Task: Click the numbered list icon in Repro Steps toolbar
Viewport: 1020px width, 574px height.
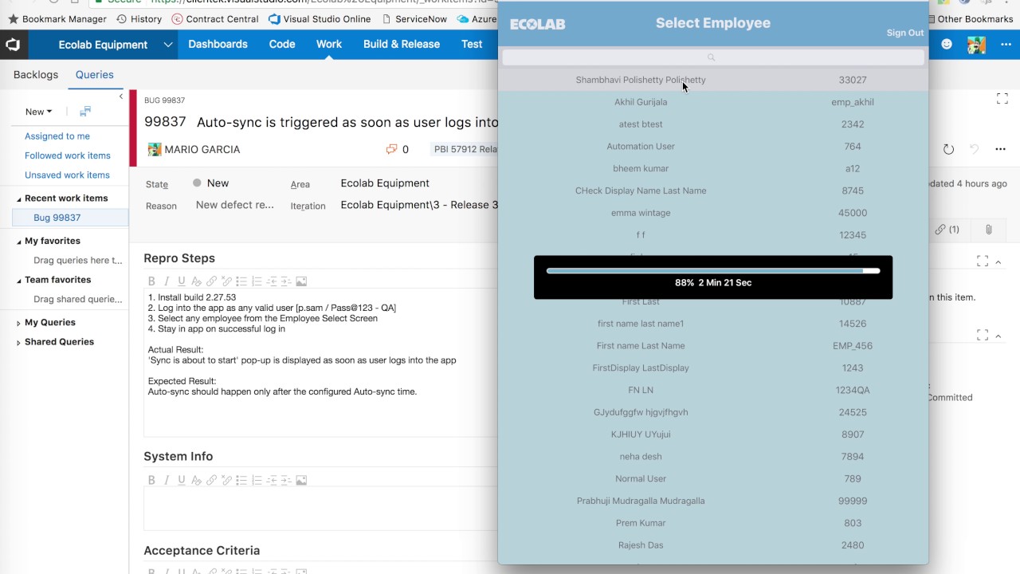Action: (257, 281)
